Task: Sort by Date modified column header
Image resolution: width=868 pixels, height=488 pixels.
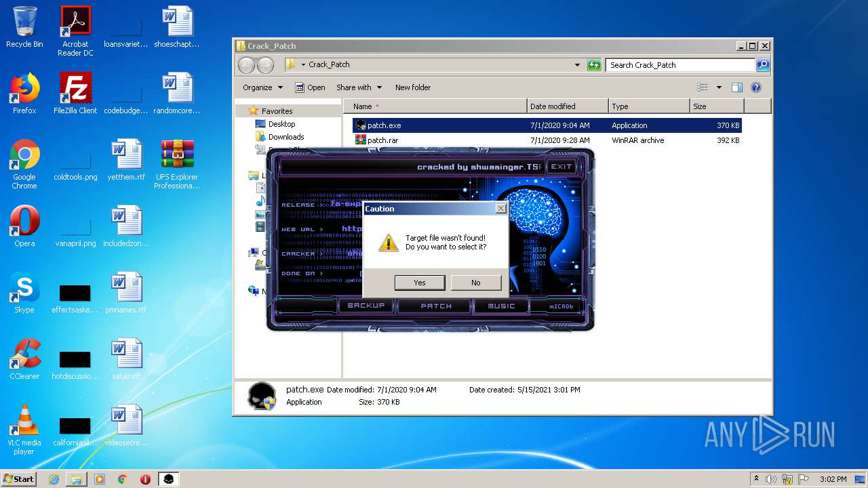Action: point(568,106)
